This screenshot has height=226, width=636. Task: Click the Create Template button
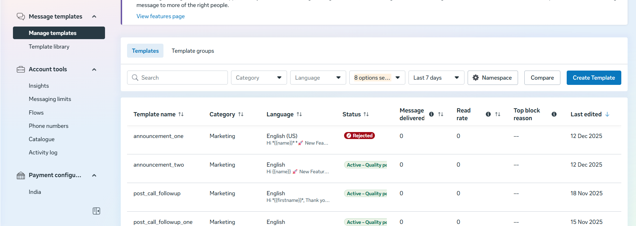(x=594, y=78)
